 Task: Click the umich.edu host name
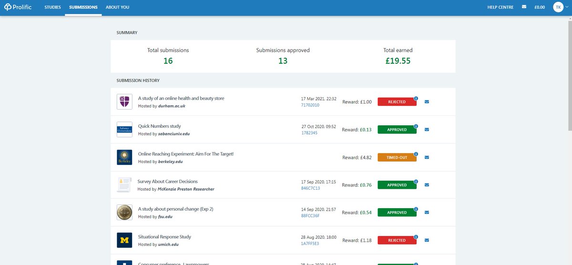[x=169, y=245]
